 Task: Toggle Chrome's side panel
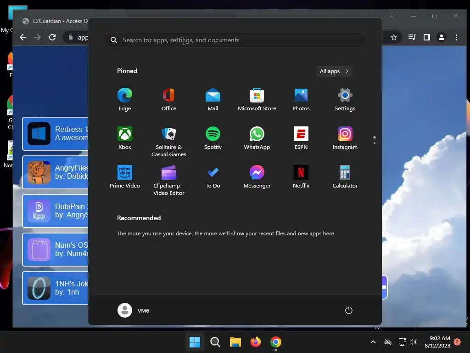point(426,37)
